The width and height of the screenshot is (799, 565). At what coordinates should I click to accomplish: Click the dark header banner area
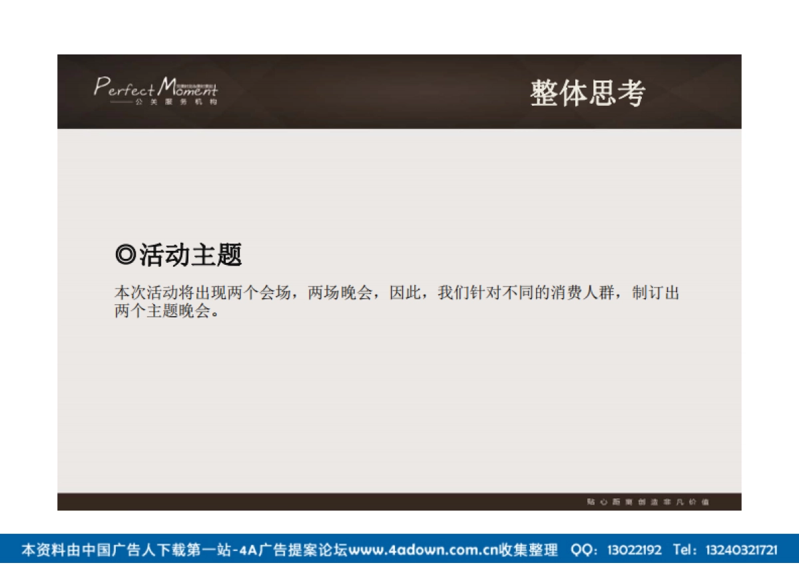coord(400,93)
